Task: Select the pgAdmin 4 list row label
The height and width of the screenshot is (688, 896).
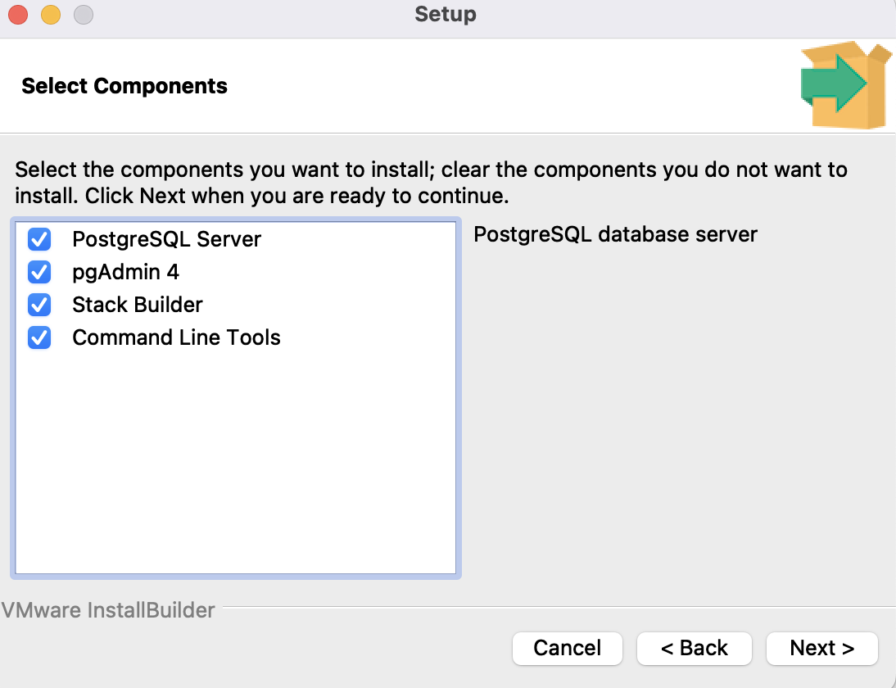Action: tap(125, 272)
